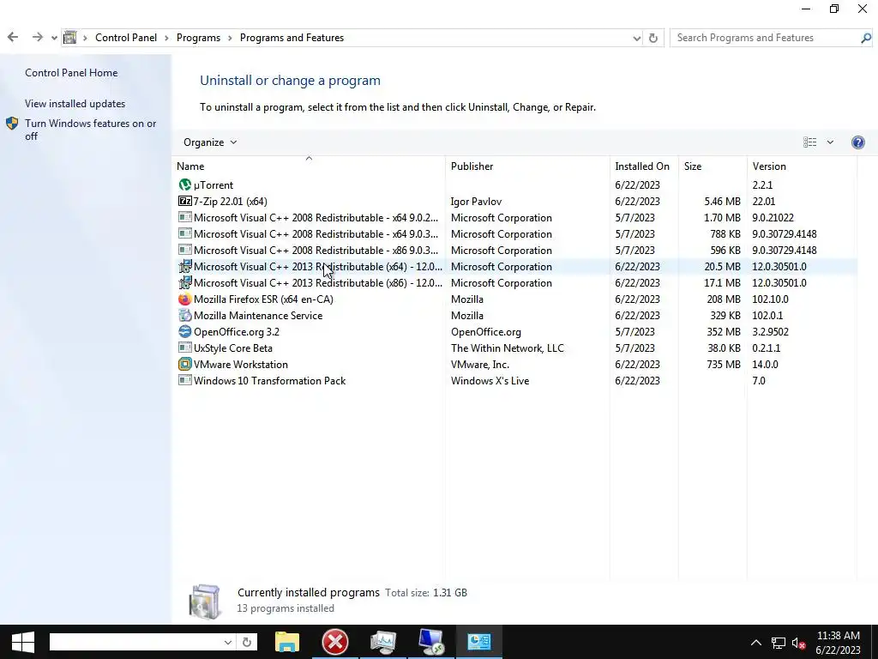878x659 pixels.
Task: Click the Programs and Features breadcrumb
Action: (x=292, y=38)
